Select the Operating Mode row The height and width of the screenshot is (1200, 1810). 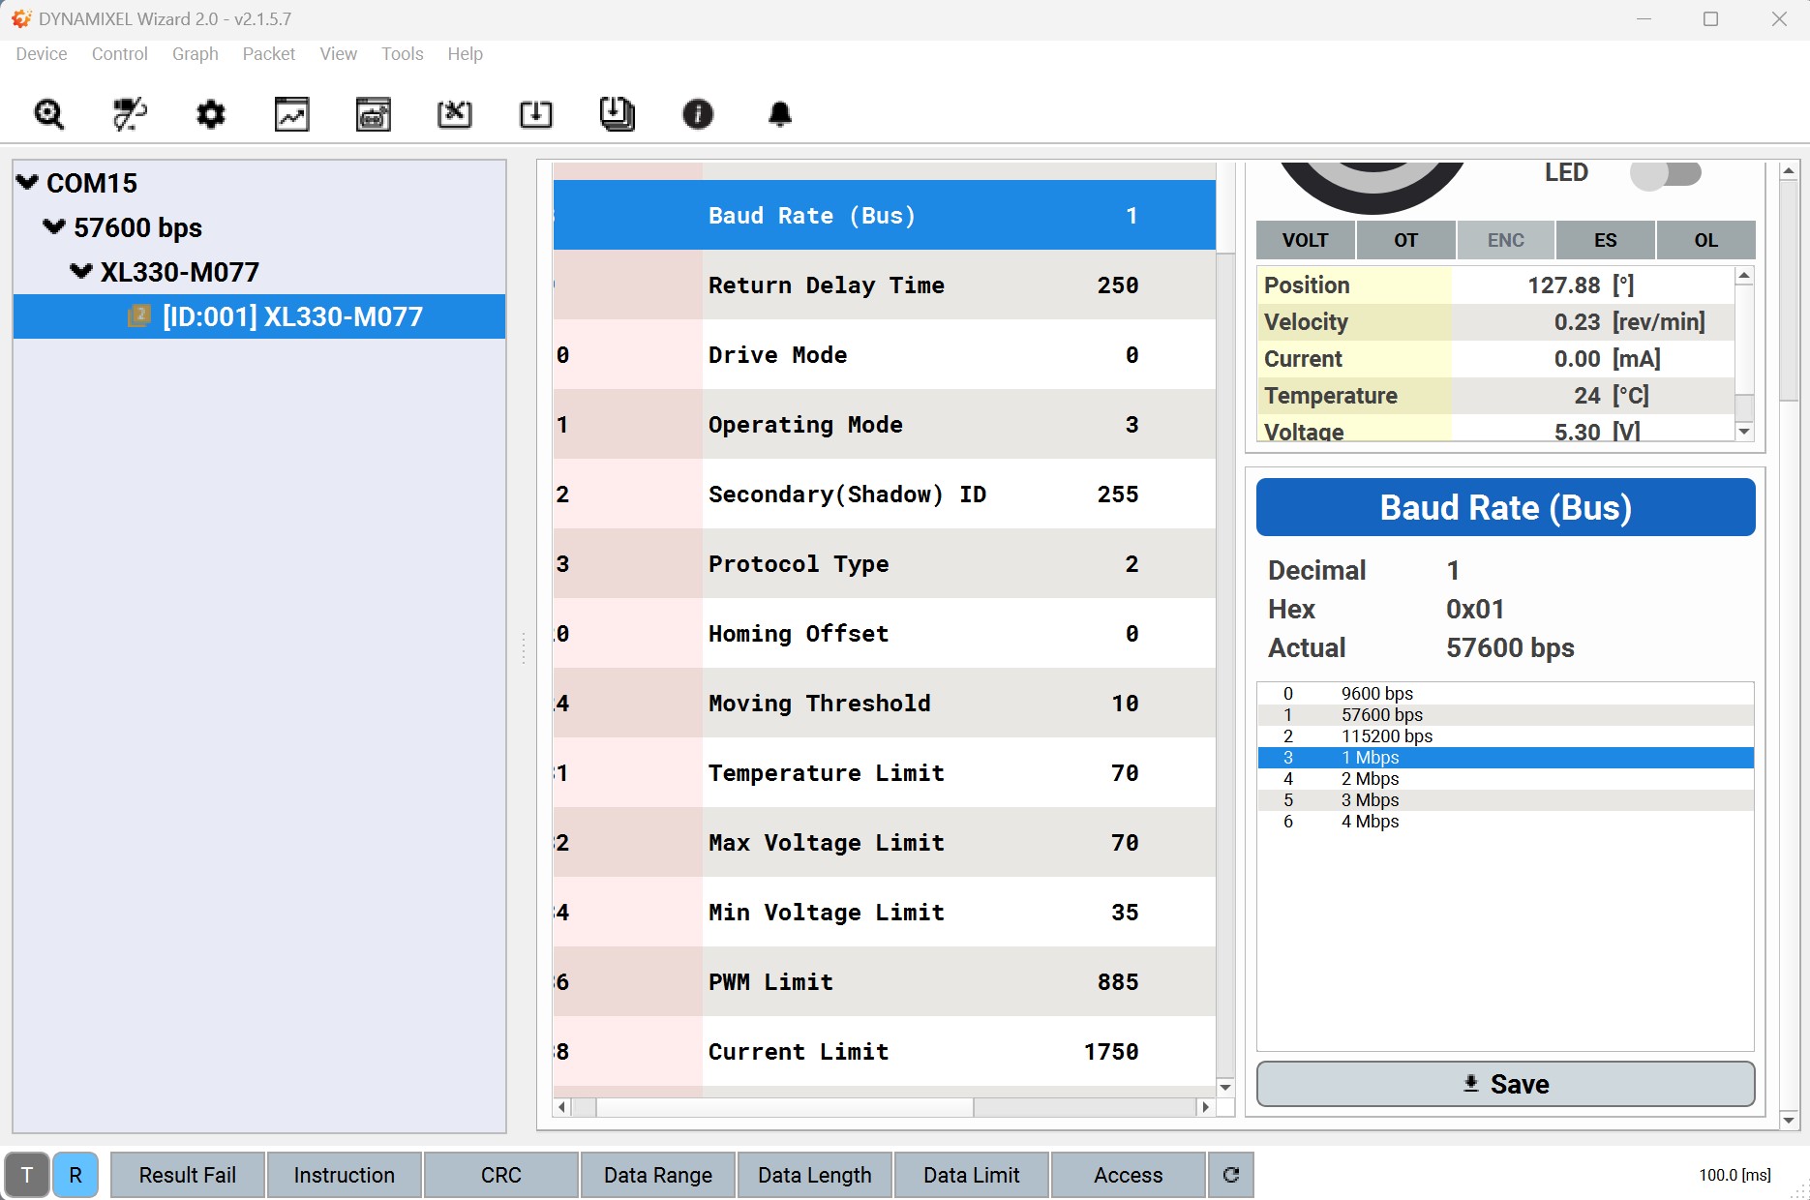(x=885, y=424)
